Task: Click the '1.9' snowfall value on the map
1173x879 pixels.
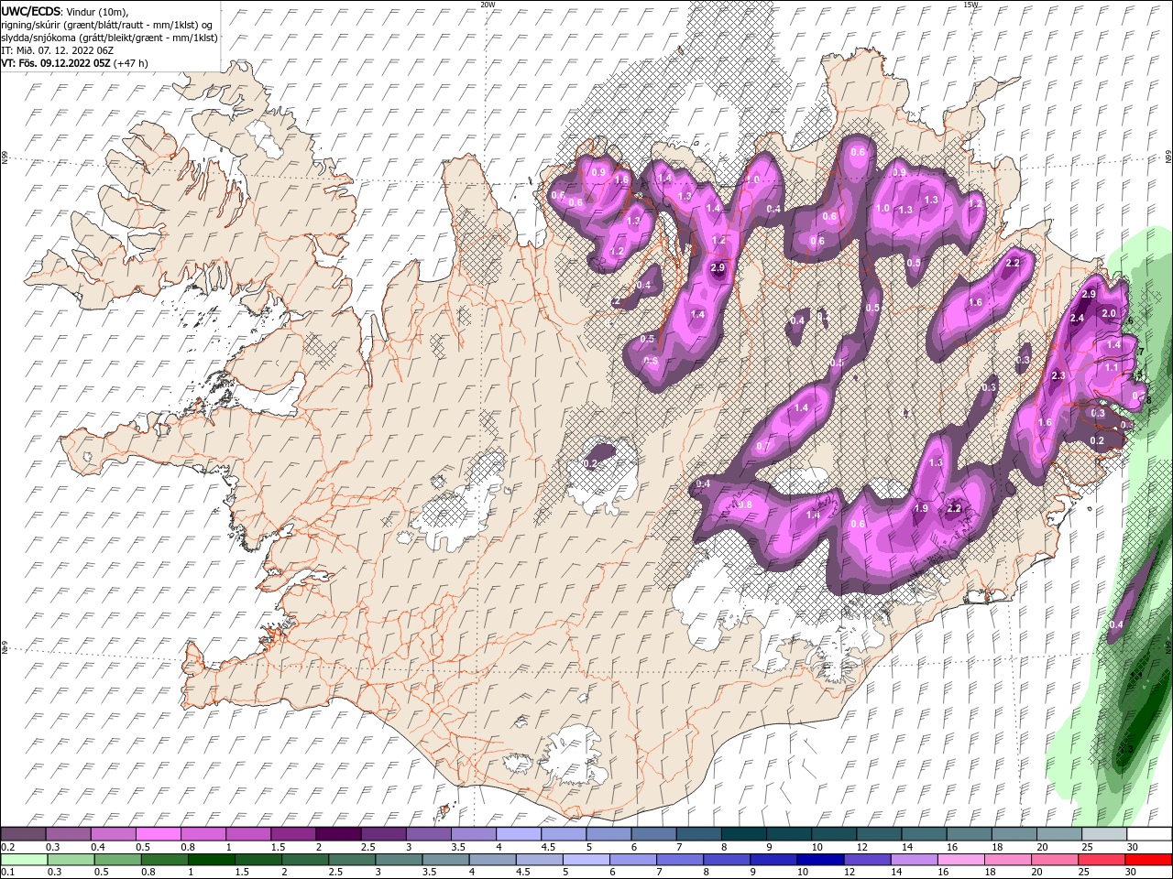Action: [x=922, y=508]
